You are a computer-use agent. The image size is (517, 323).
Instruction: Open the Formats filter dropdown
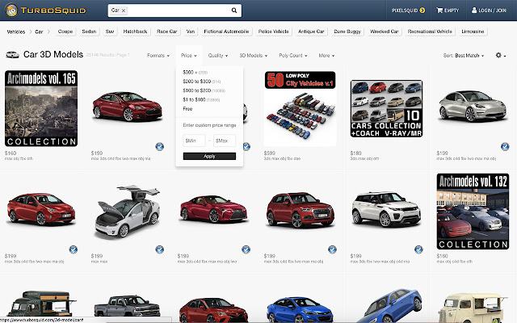point(158,56)
